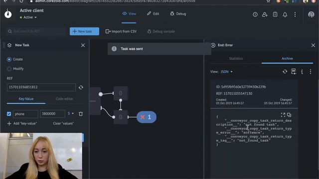
Task: Click the New task button
Action: (84, 31)
